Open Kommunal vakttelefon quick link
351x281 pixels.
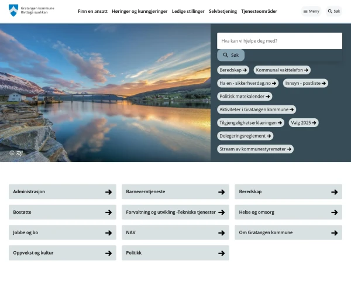(x=282, y=70)
